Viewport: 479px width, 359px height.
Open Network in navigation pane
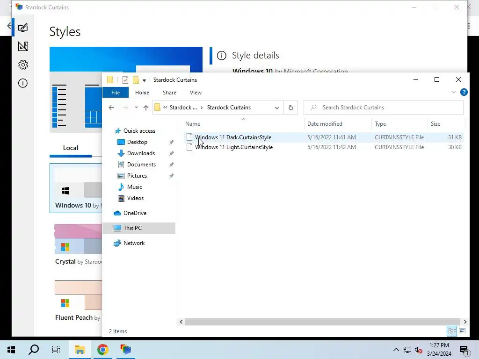click(134, 243)
